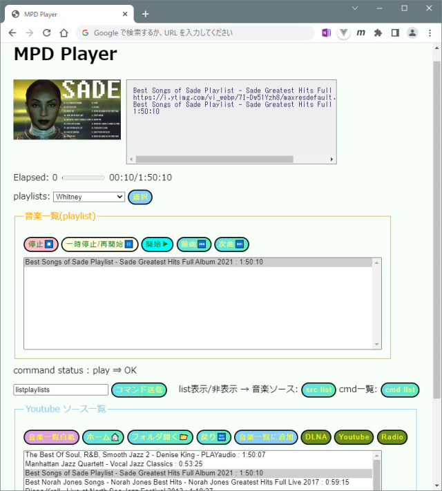
Task: Reload the page
Action: point(47,33)
